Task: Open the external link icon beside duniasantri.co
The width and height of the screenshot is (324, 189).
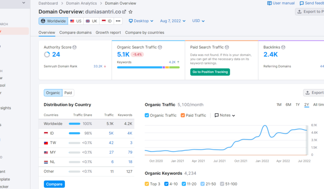Action: [124, 12]
